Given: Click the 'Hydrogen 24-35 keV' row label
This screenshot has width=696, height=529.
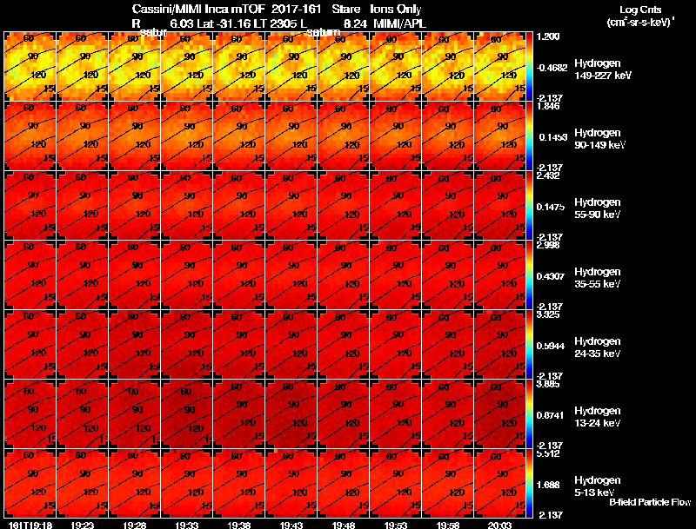Looking at the screenshot, I should coord(598,347).
